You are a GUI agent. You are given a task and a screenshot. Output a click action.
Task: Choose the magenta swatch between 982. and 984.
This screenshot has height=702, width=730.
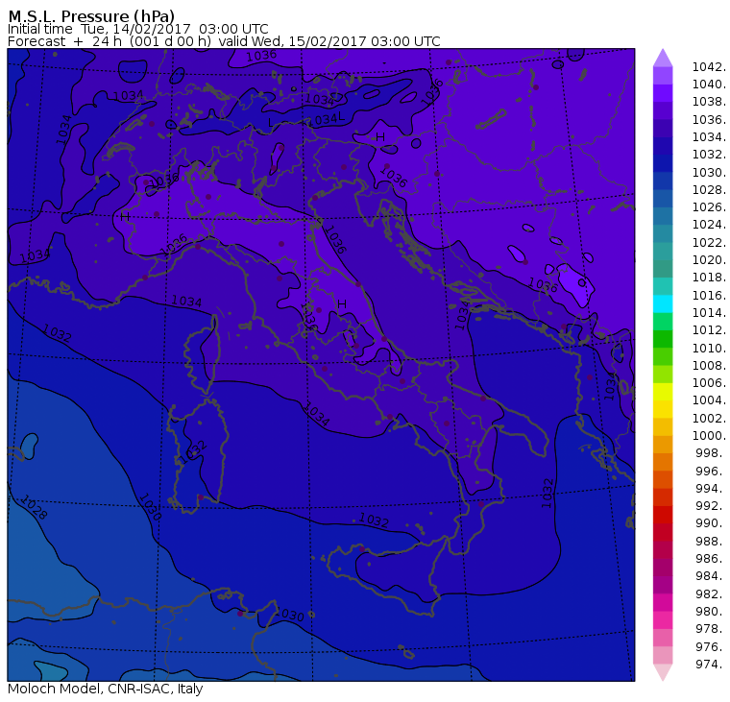tap(663, 585)
